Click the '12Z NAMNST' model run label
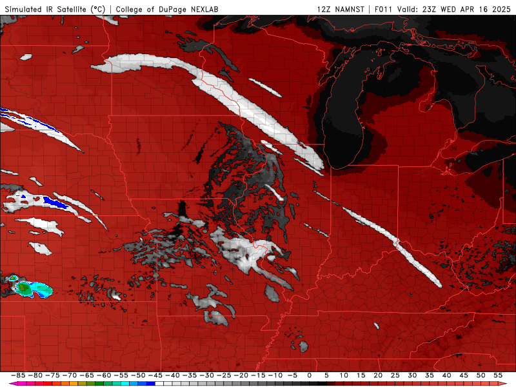 pos(341,10)
